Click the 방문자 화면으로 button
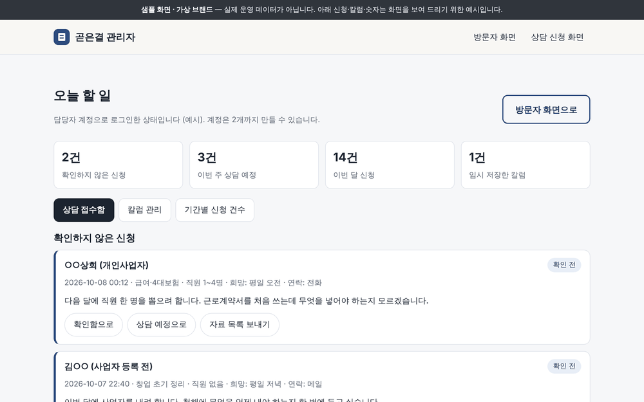The image size is (644, 402). pos(546,109)
